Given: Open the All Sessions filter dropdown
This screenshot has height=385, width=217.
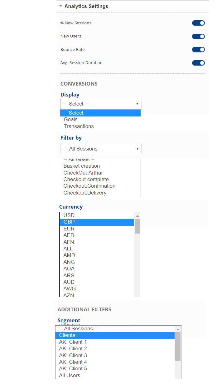Looking at the screenshot, I should (101, 149).
